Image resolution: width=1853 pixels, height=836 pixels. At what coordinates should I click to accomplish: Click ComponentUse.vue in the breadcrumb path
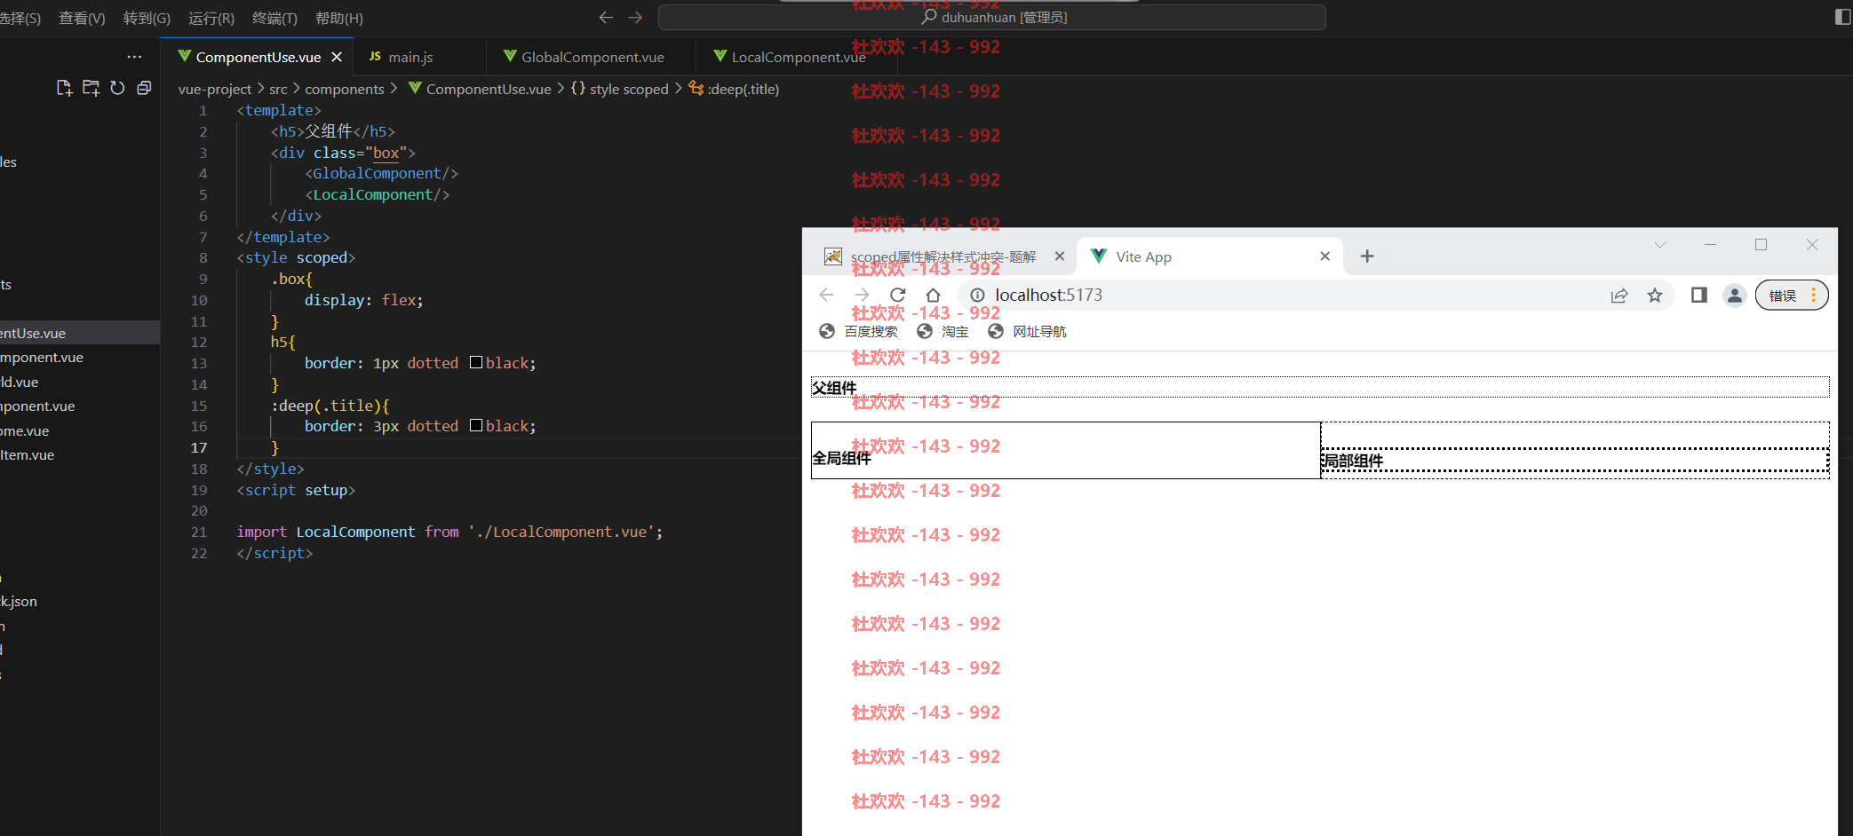tap(488, 89)
